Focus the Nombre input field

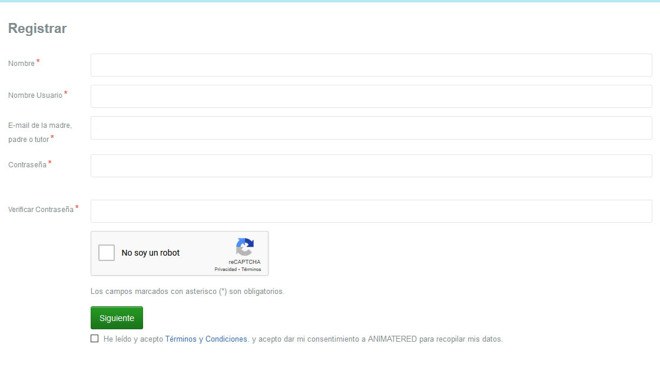[x=371, y=65]
